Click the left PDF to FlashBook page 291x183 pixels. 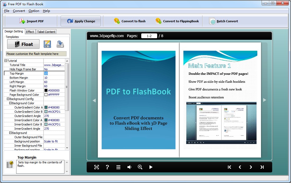(x=138, y=100)
